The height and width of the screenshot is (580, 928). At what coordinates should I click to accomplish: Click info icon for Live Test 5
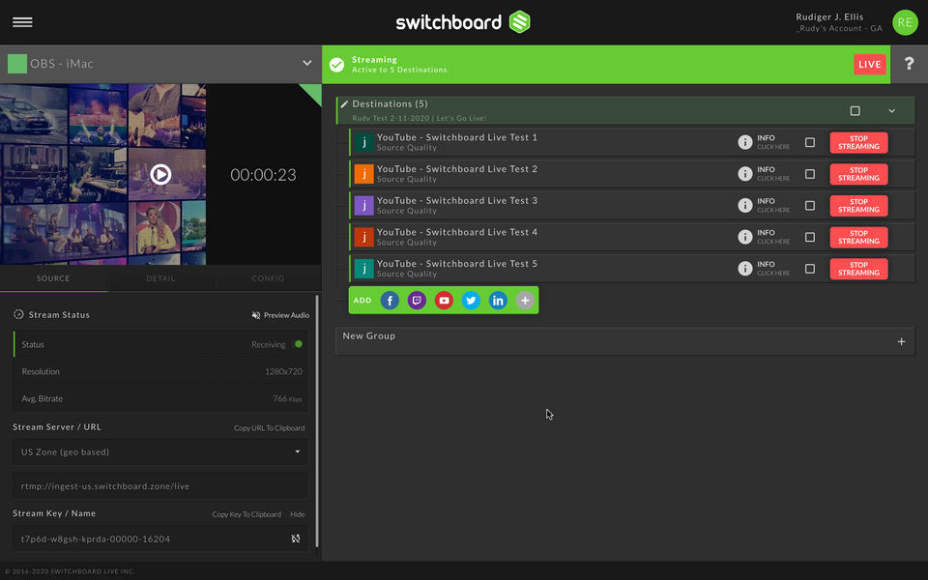(x=745, y=269)
